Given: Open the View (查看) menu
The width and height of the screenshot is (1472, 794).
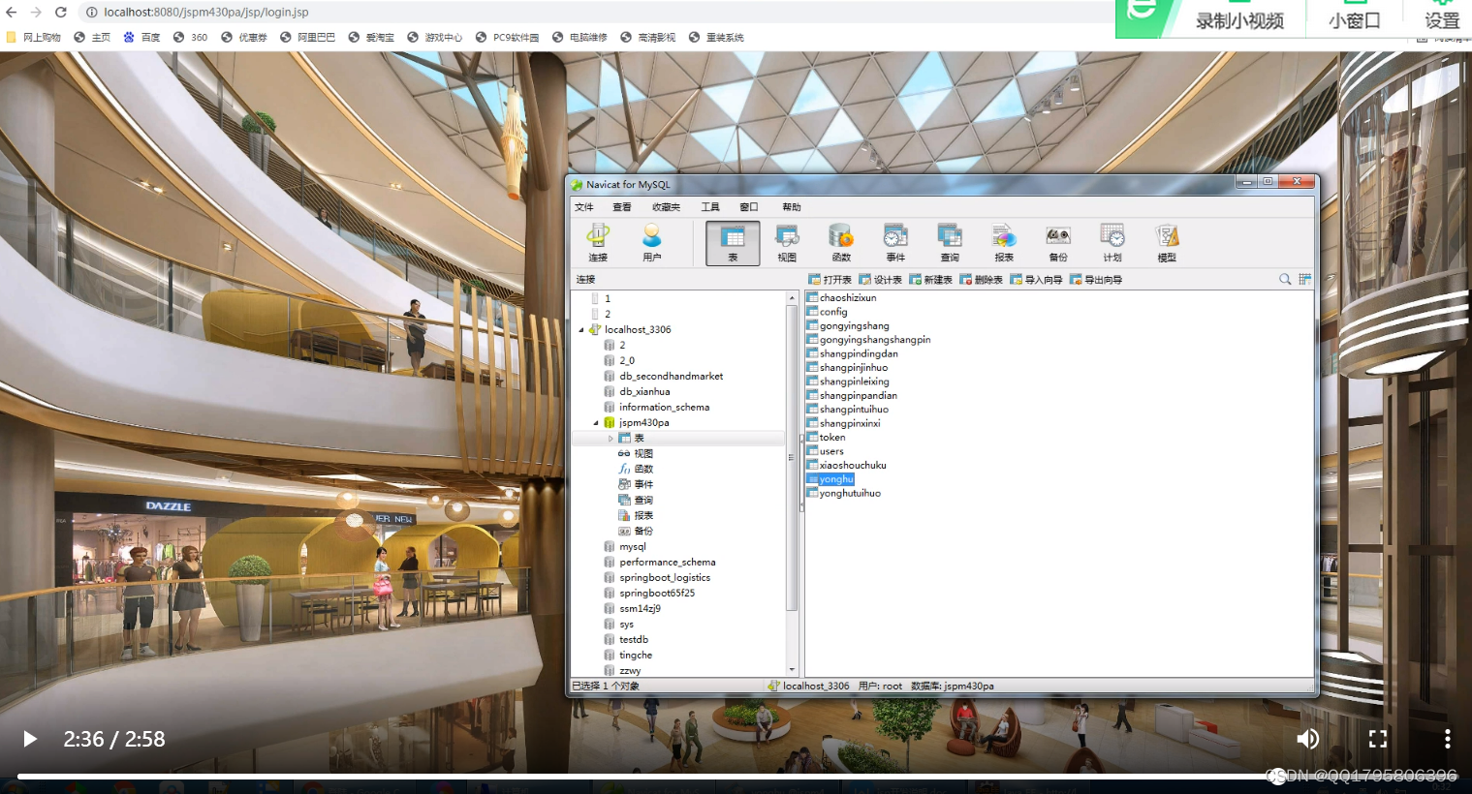Looking at the screenshot, I should pyautogui.click(x=622, y=207).
